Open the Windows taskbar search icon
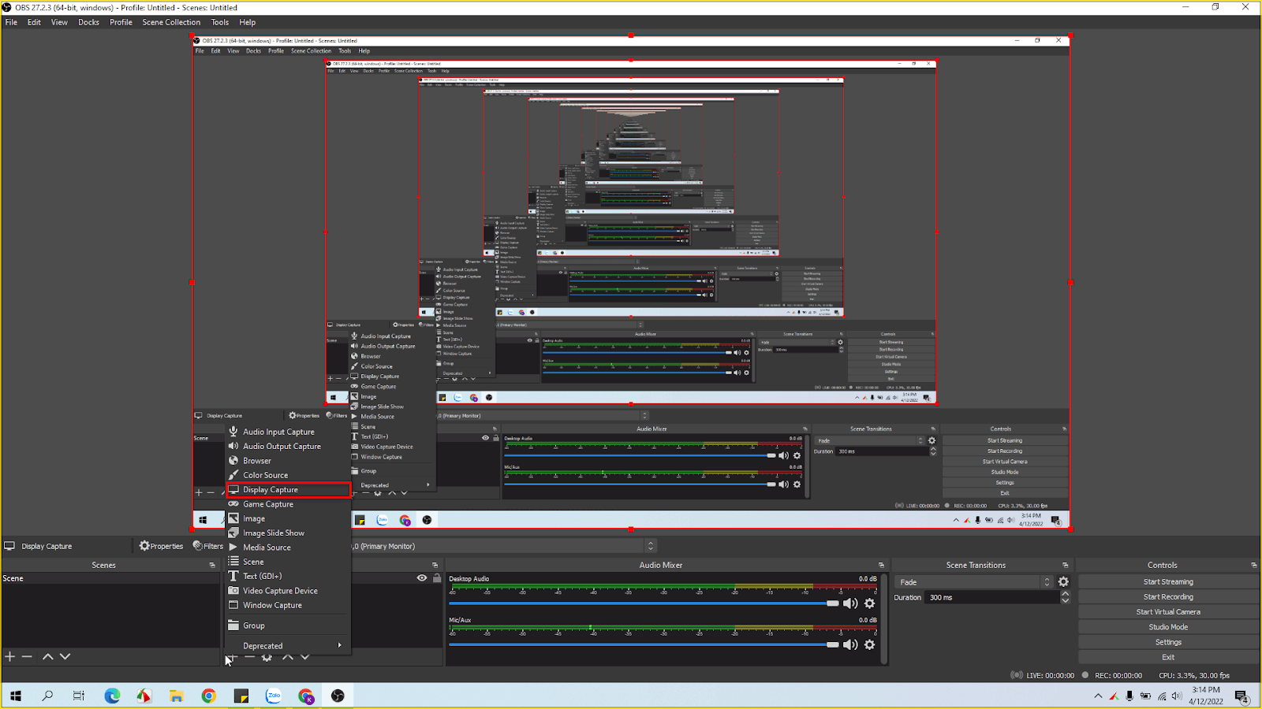Viewport: 1262px width, 709px height. click(47, 696)
